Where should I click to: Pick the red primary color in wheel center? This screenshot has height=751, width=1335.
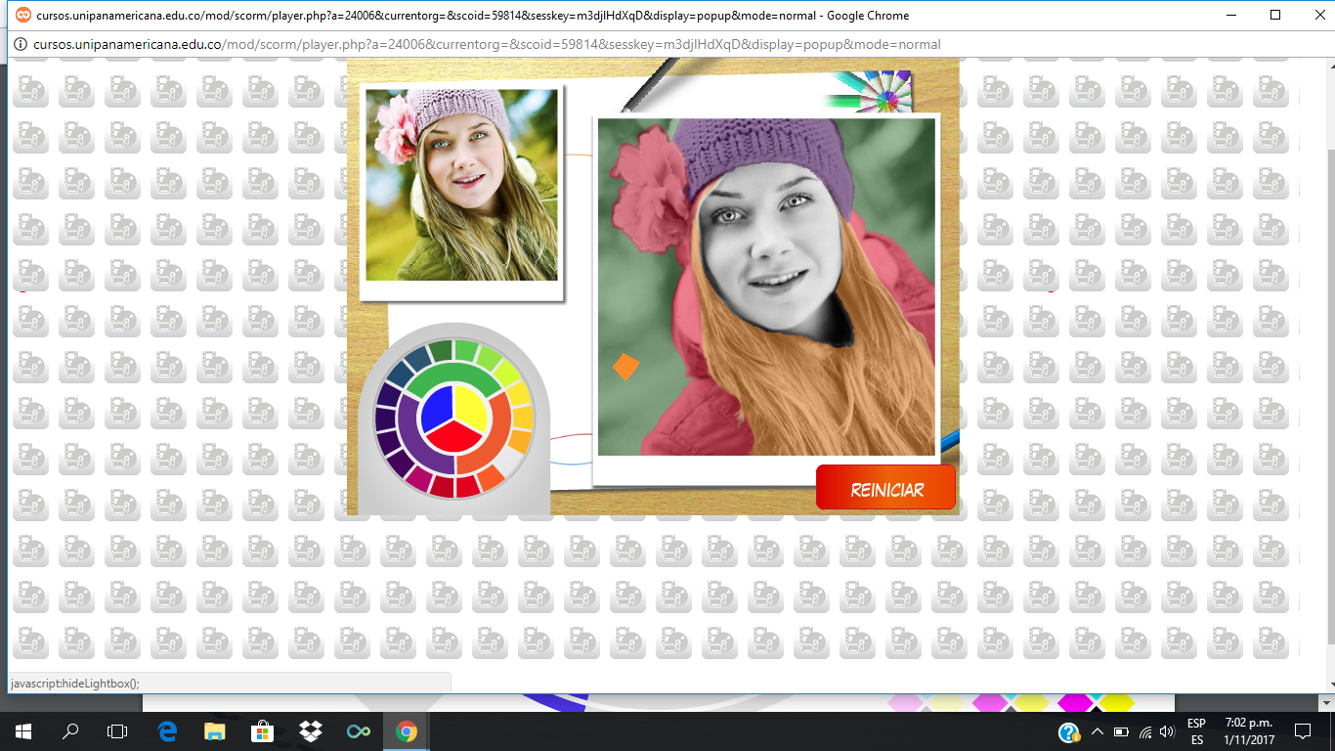tap(453, 438)
